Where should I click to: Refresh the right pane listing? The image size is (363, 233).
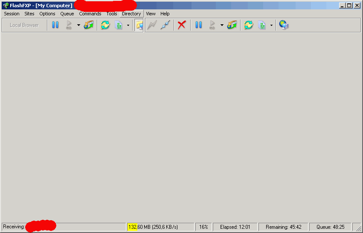248,25
